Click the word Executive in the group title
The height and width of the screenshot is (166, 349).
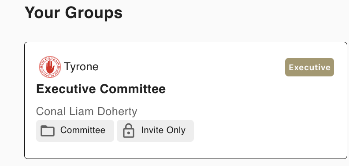[x=66, y=89]
